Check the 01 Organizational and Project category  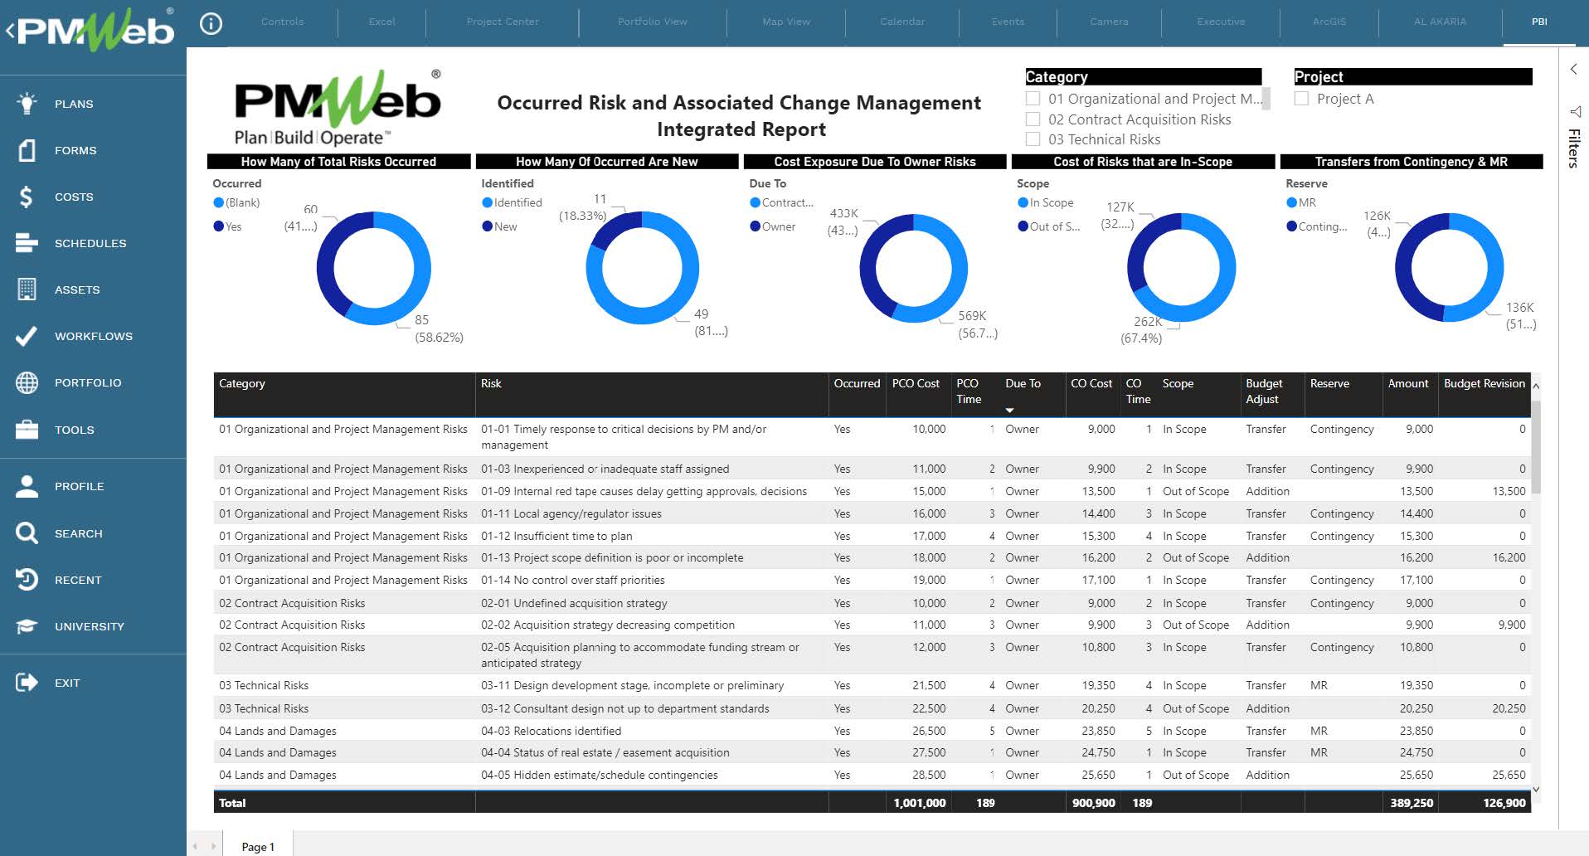click(x=1033, y=99)
